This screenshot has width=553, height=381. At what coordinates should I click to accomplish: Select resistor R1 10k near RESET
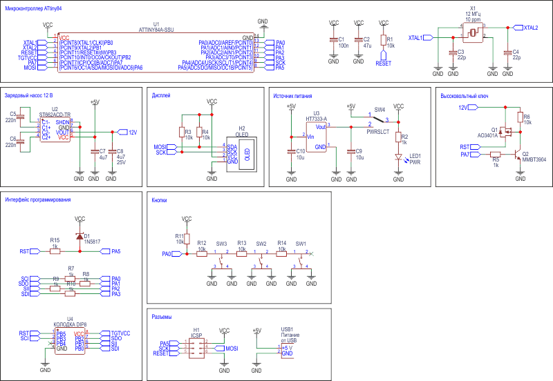click(384, 40)
